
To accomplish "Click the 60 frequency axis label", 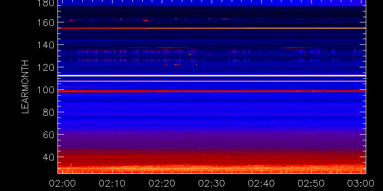I will click(x=48, y=135).
